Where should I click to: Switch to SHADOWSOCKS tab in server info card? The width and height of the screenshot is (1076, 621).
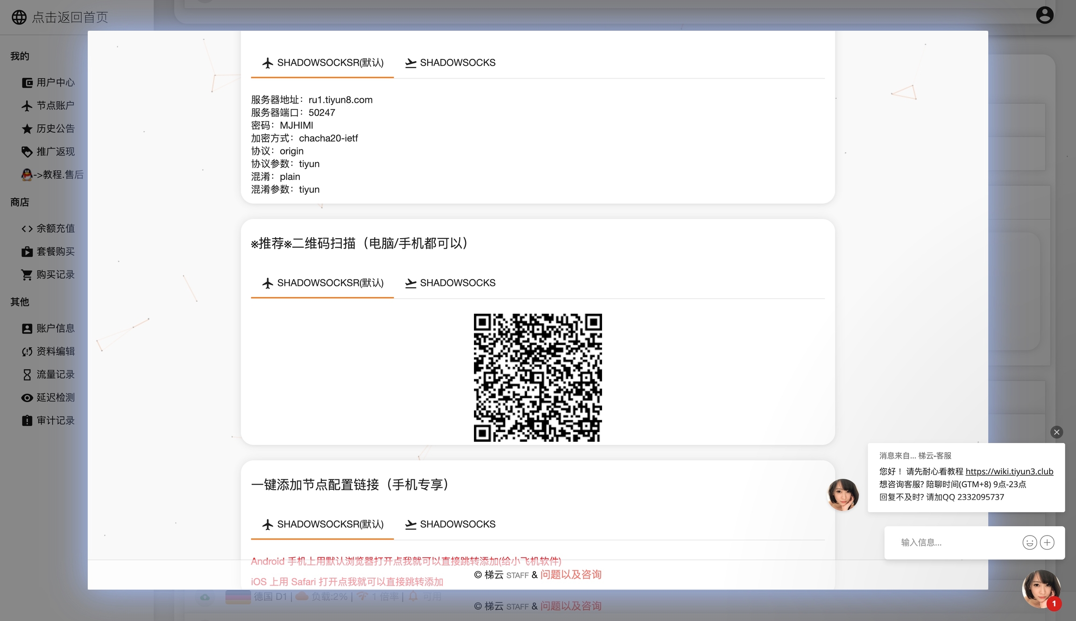[x=450, y=63]
